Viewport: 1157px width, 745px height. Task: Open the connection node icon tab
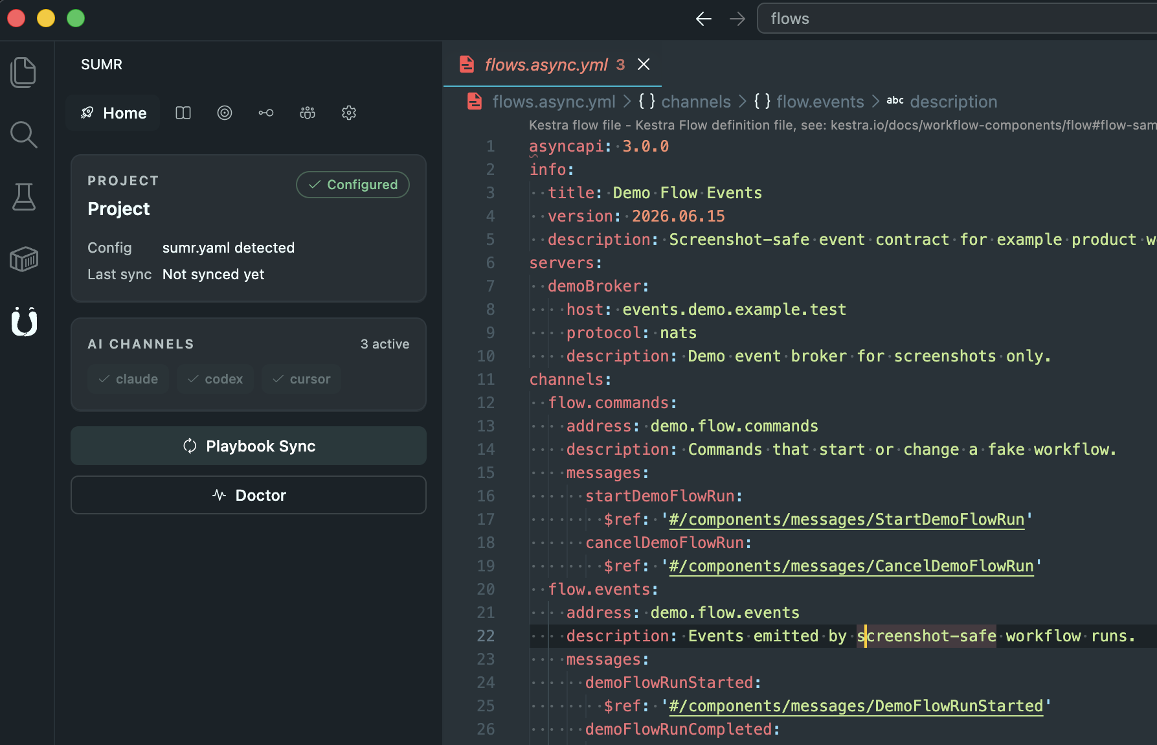tap(266, 113)
